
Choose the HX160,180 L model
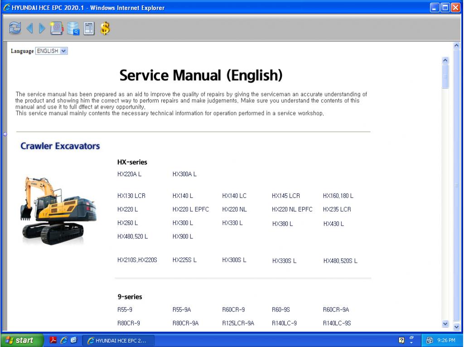click(x=338, y=196)
